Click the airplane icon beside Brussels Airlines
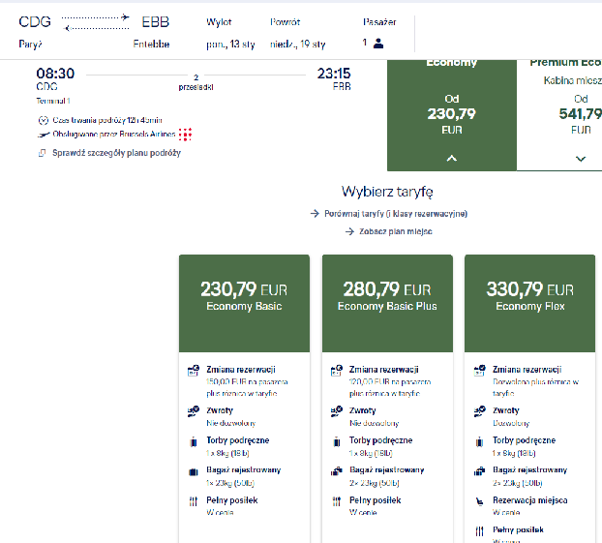 tap(44, 135)
